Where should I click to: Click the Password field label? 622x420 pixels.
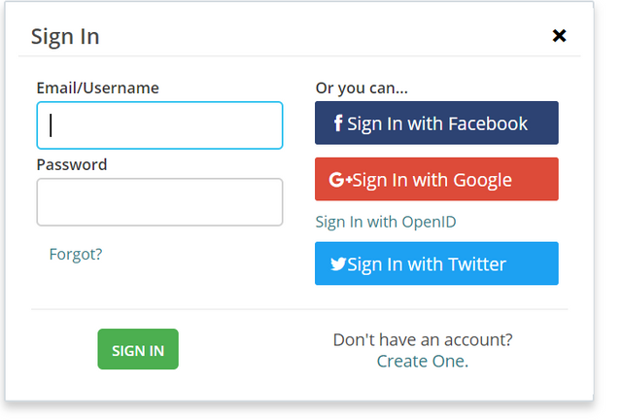point(72,164)
